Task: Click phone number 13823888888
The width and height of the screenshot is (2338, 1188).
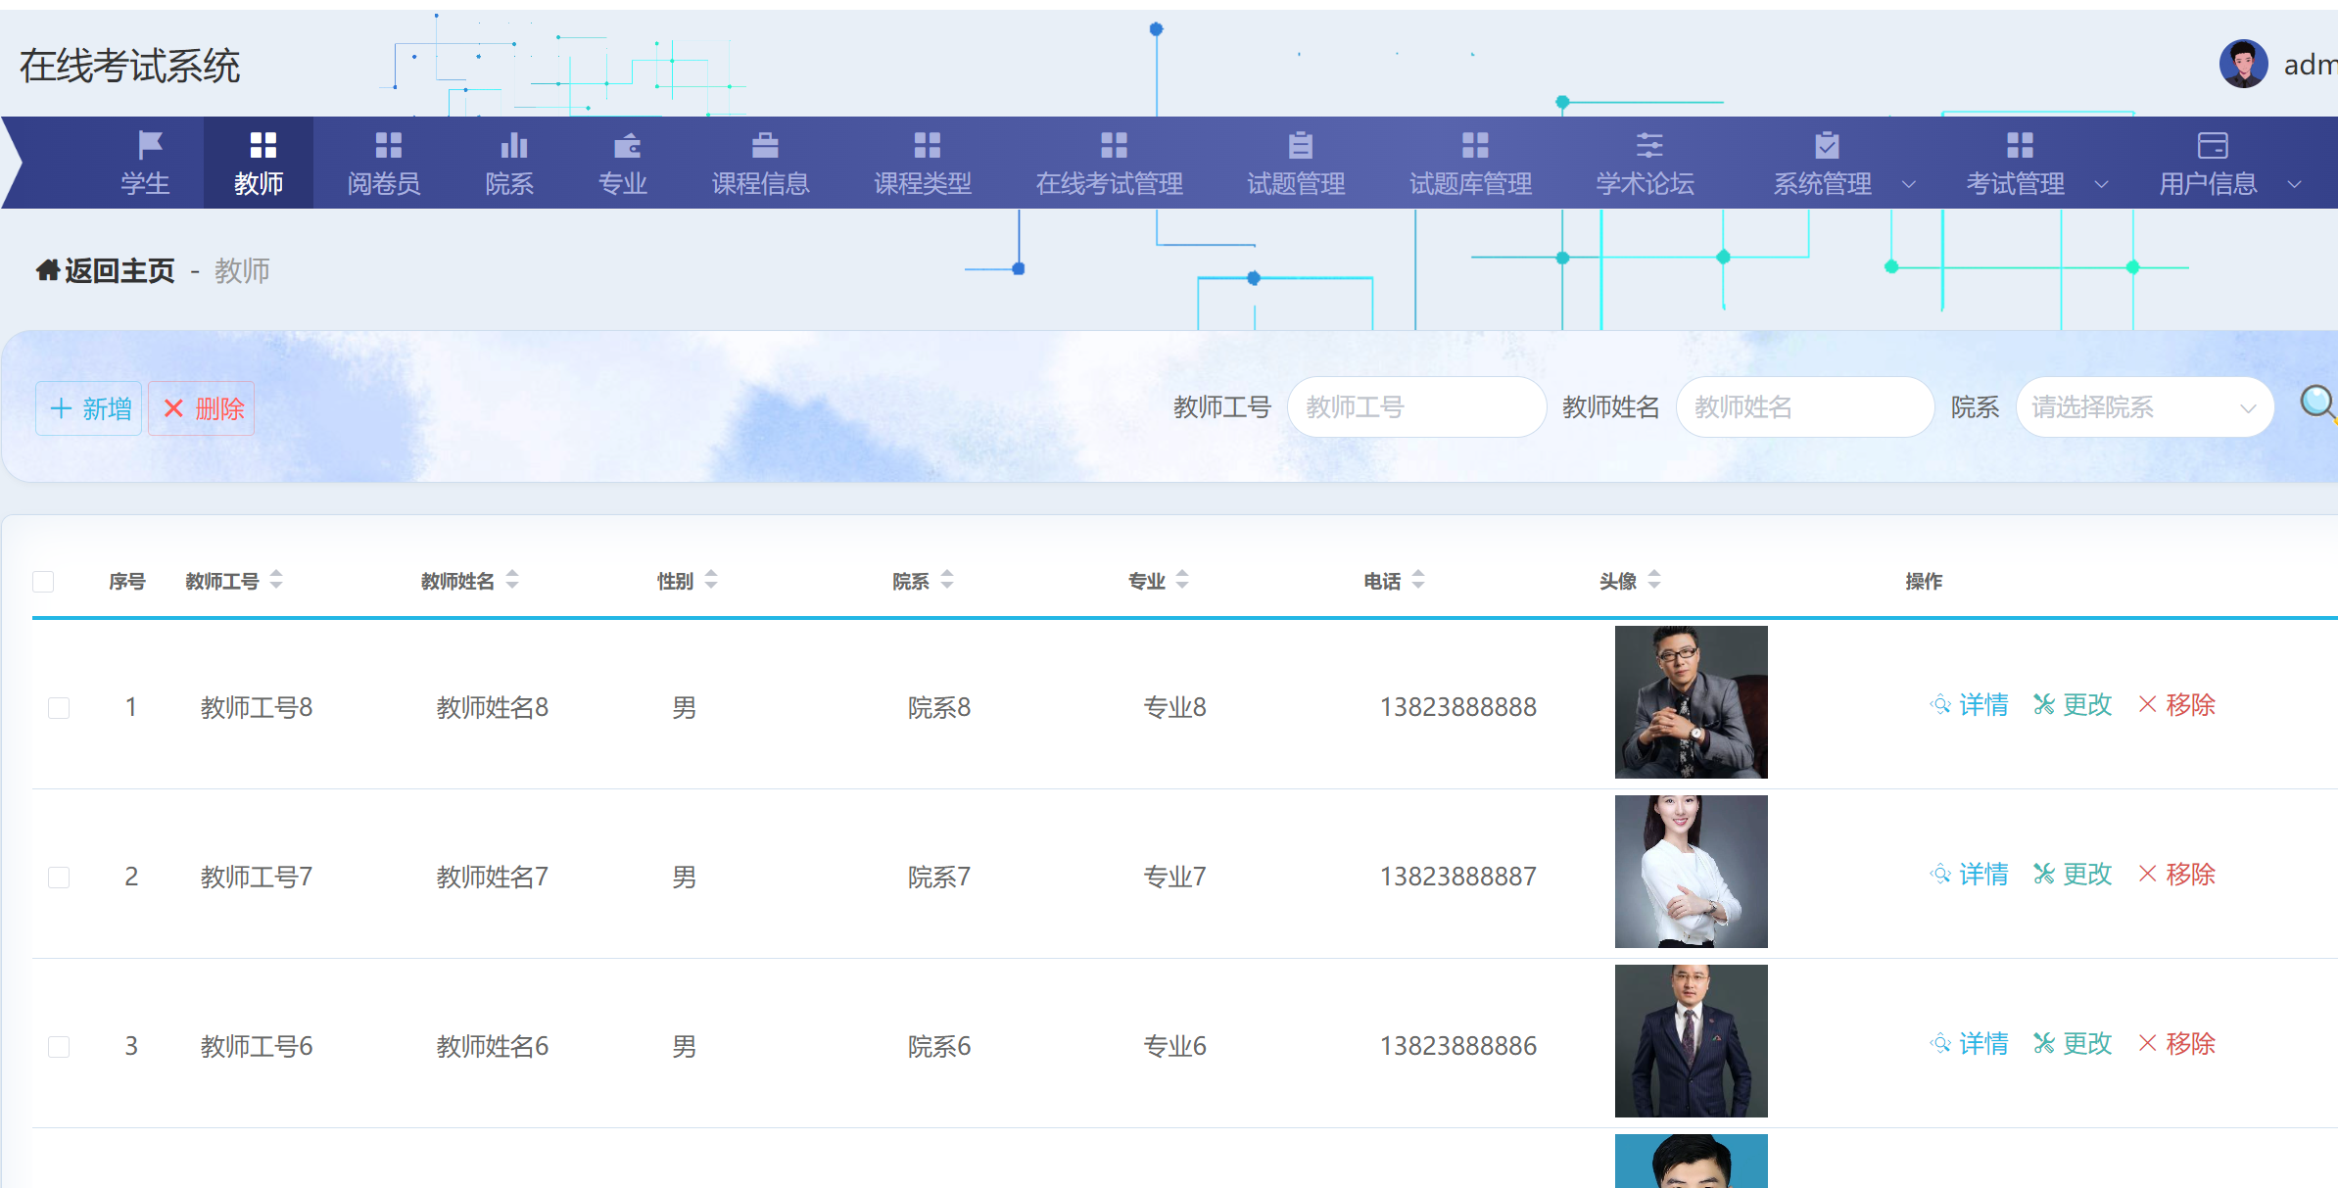Action: tap(1458, 707)
